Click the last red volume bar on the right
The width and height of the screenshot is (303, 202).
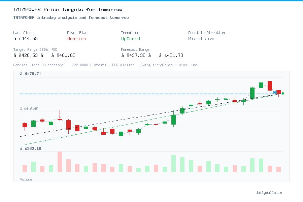point(278,169)
